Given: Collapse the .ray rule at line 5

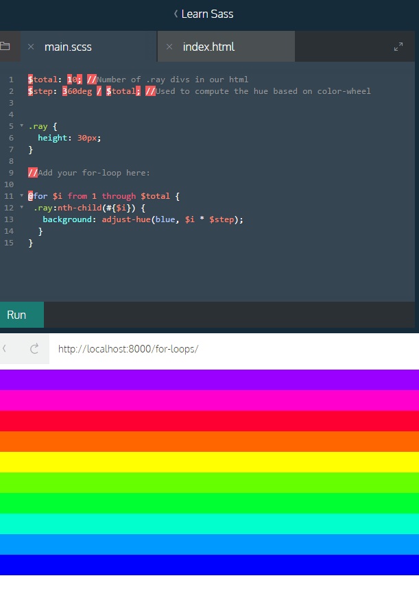Looking at the screenshot, I should tap(21, 126).
